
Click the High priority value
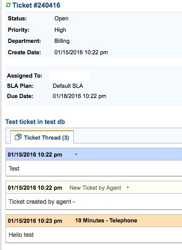60,30
